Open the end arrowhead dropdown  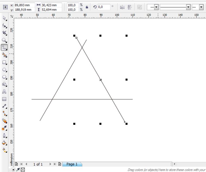201,7
